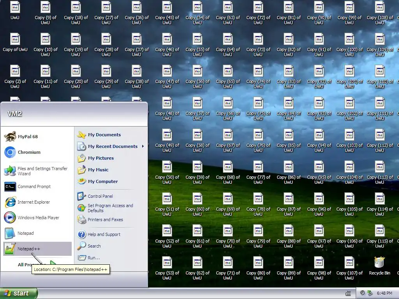Open My Computer
Image resolution: width=399 pixels, height=299 pixels.
[111, 181]
